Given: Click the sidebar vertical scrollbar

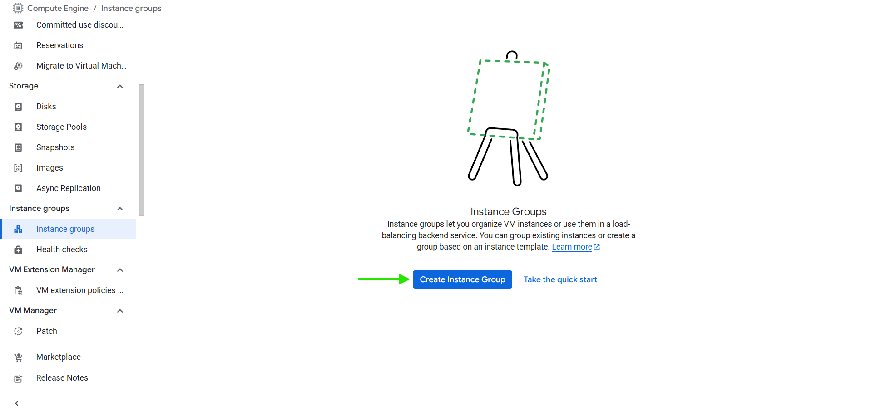Looking at the screenshot, I should click(142, 150).
